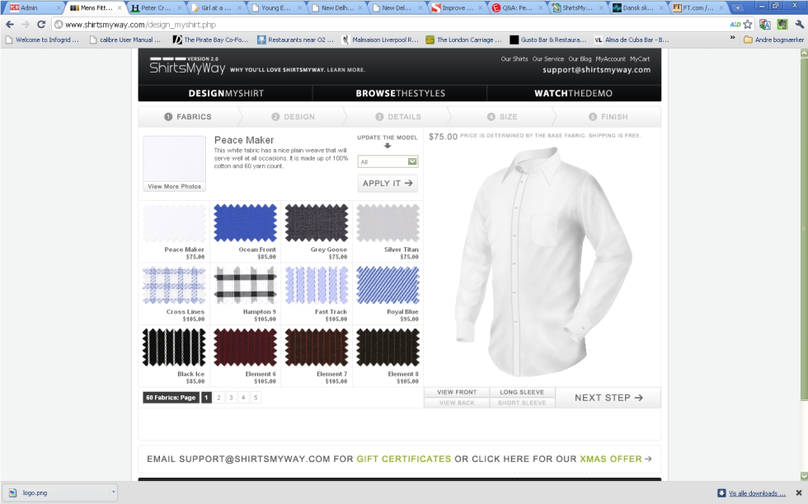Screen dimensions: 808x504
Task: Go to fabrics page 2
Action: (218, 398)
